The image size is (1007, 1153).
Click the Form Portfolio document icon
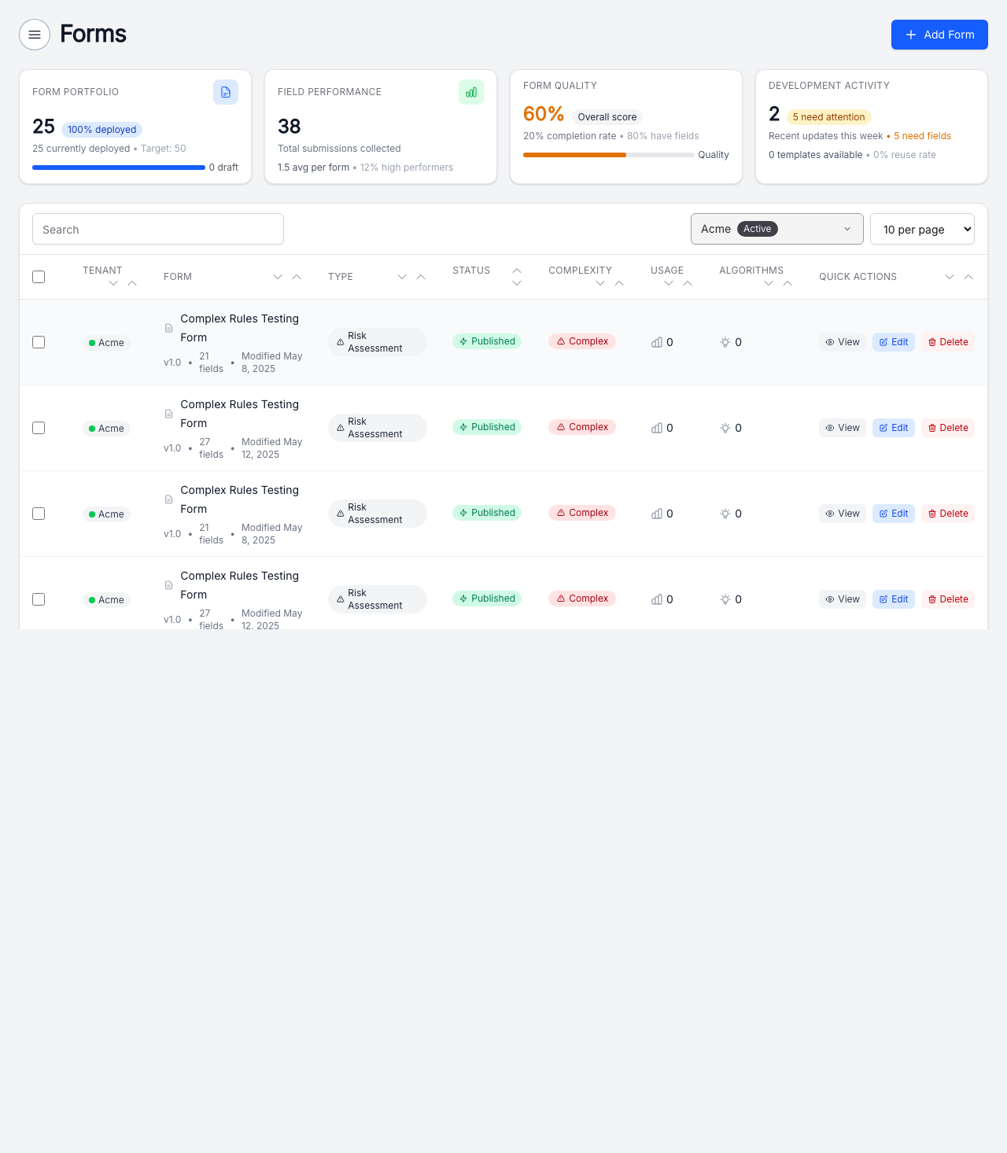coord(226,92)
